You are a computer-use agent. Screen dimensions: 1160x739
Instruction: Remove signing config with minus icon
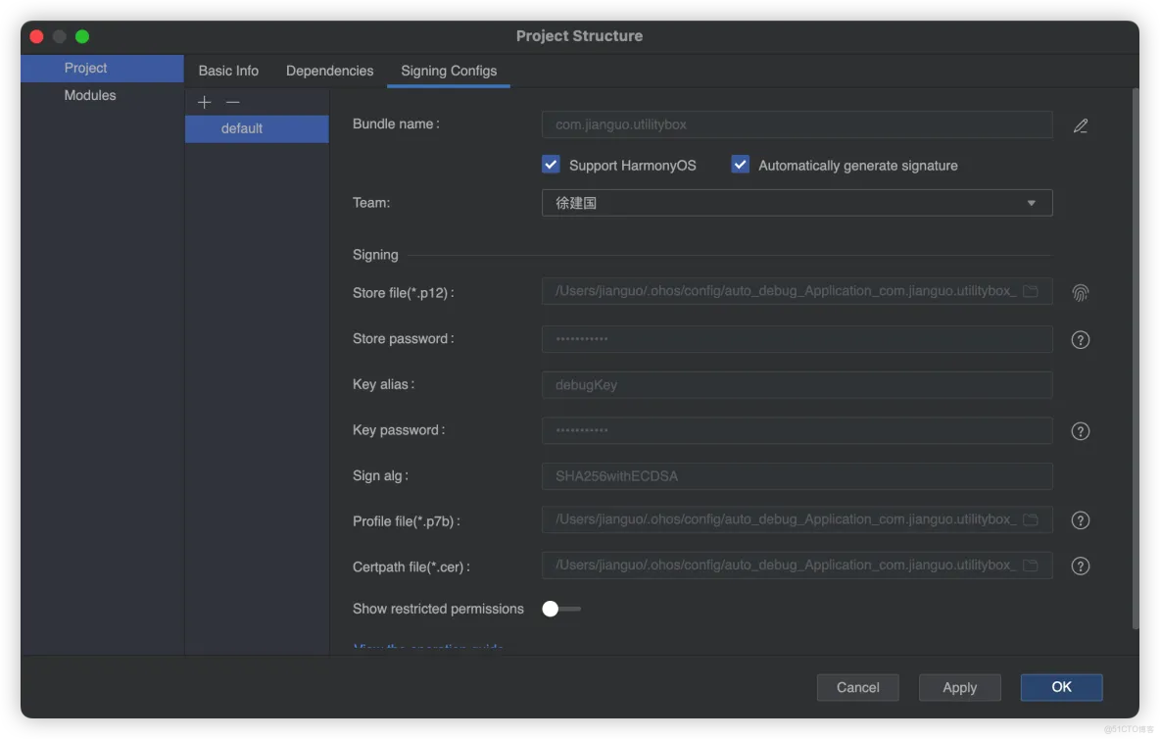233,102
